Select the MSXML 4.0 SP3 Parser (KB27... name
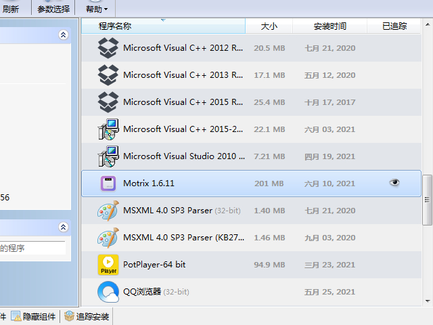433x325 pixels. pos(183,238)
